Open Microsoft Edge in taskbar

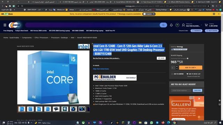pos(169,123)
